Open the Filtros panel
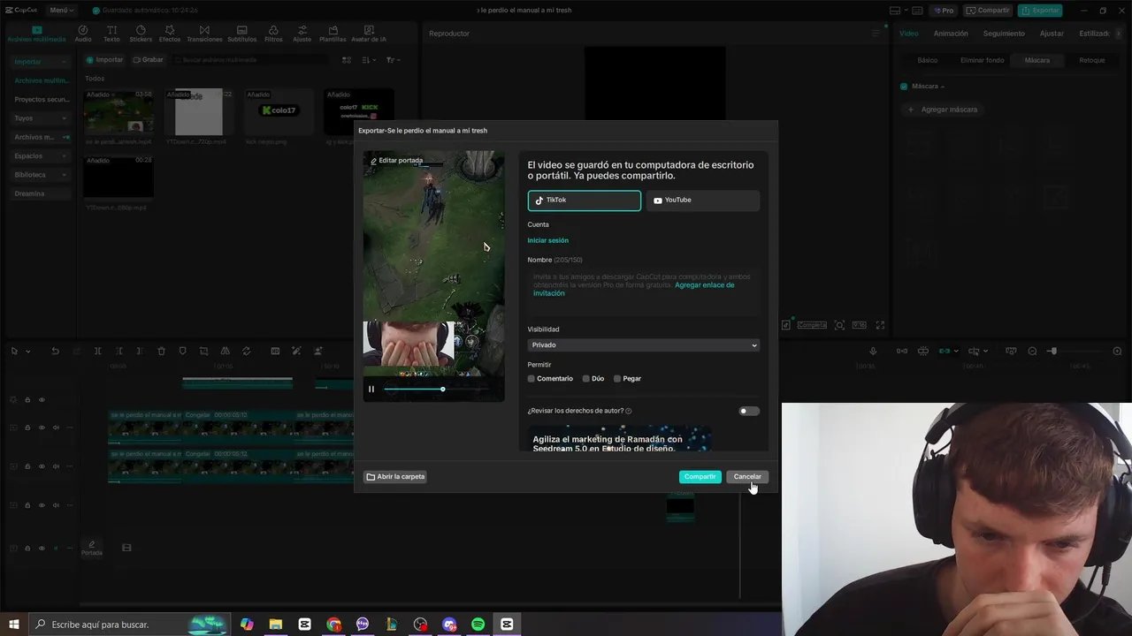 pyautogui.click(x=273, y=34)
